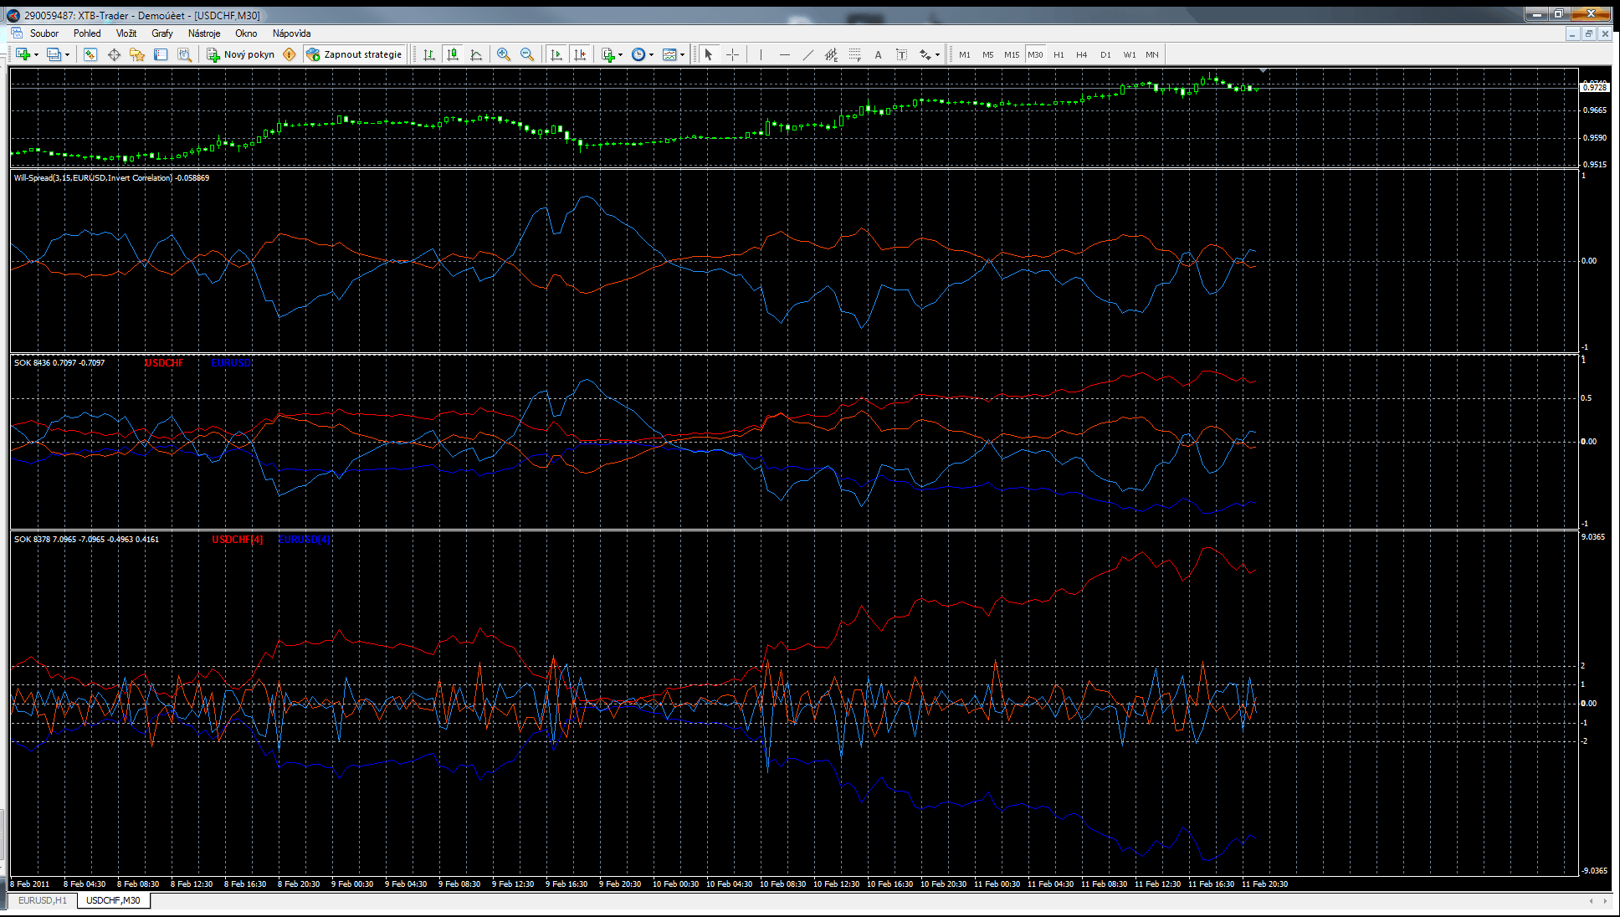This screenshot has width=1620, height=917.
Task: Select the Fibonacci Retracement tool
Action: (854, 54)
